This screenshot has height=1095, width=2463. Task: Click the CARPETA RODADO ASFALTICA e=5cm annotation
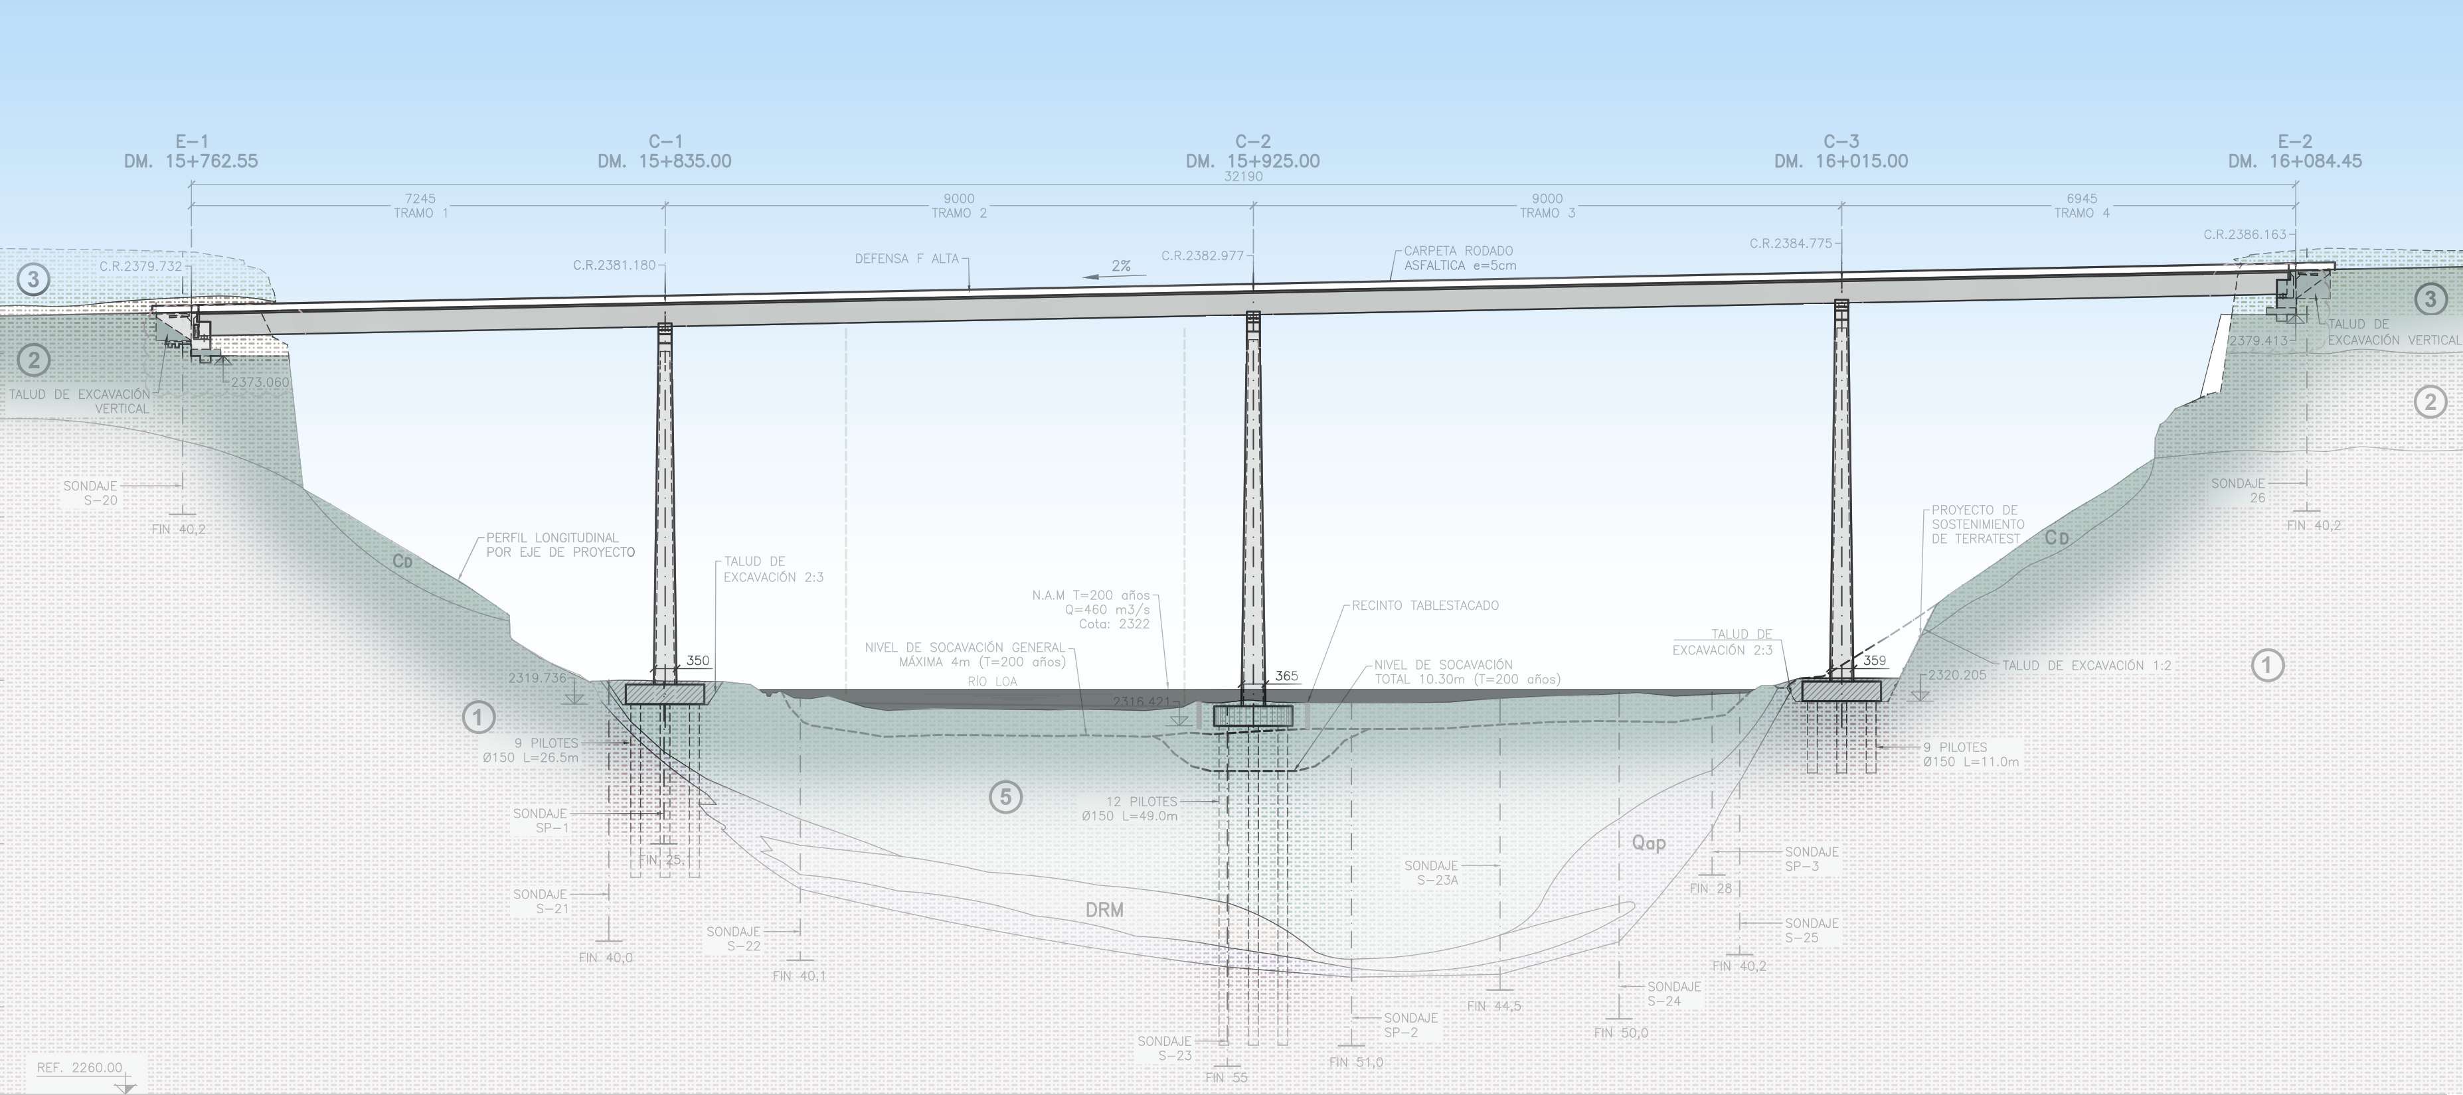tap(1459, 258)
